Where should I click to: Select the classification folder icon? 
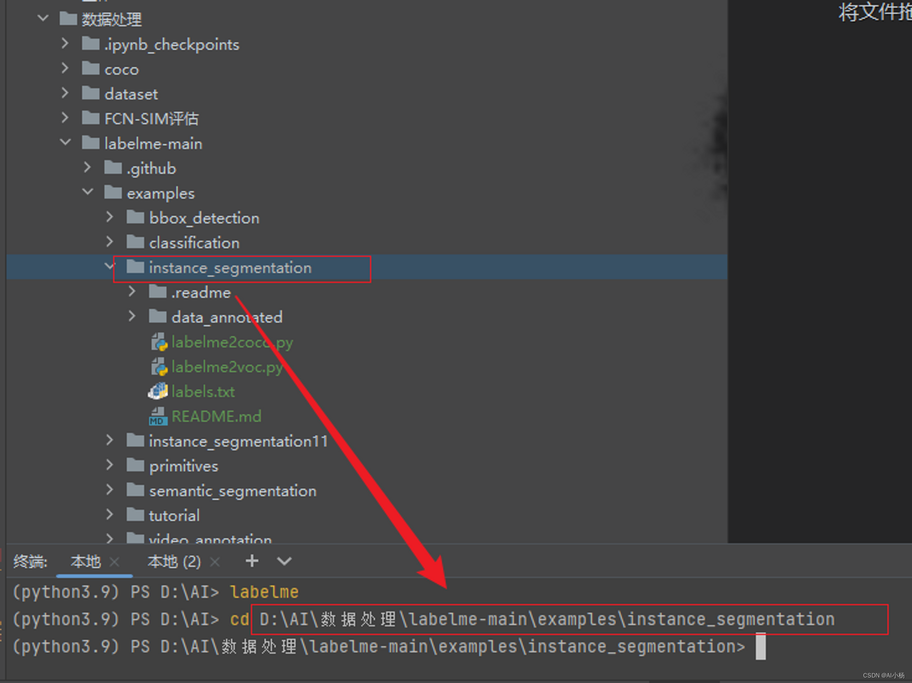[135, 241]
